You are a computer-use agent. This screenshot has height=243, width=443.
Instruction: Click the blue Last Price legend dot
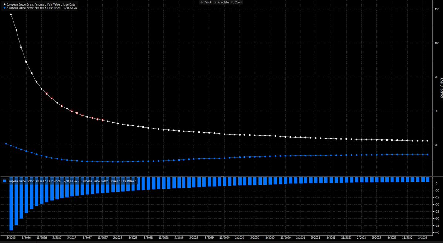(x=4, y=8)
